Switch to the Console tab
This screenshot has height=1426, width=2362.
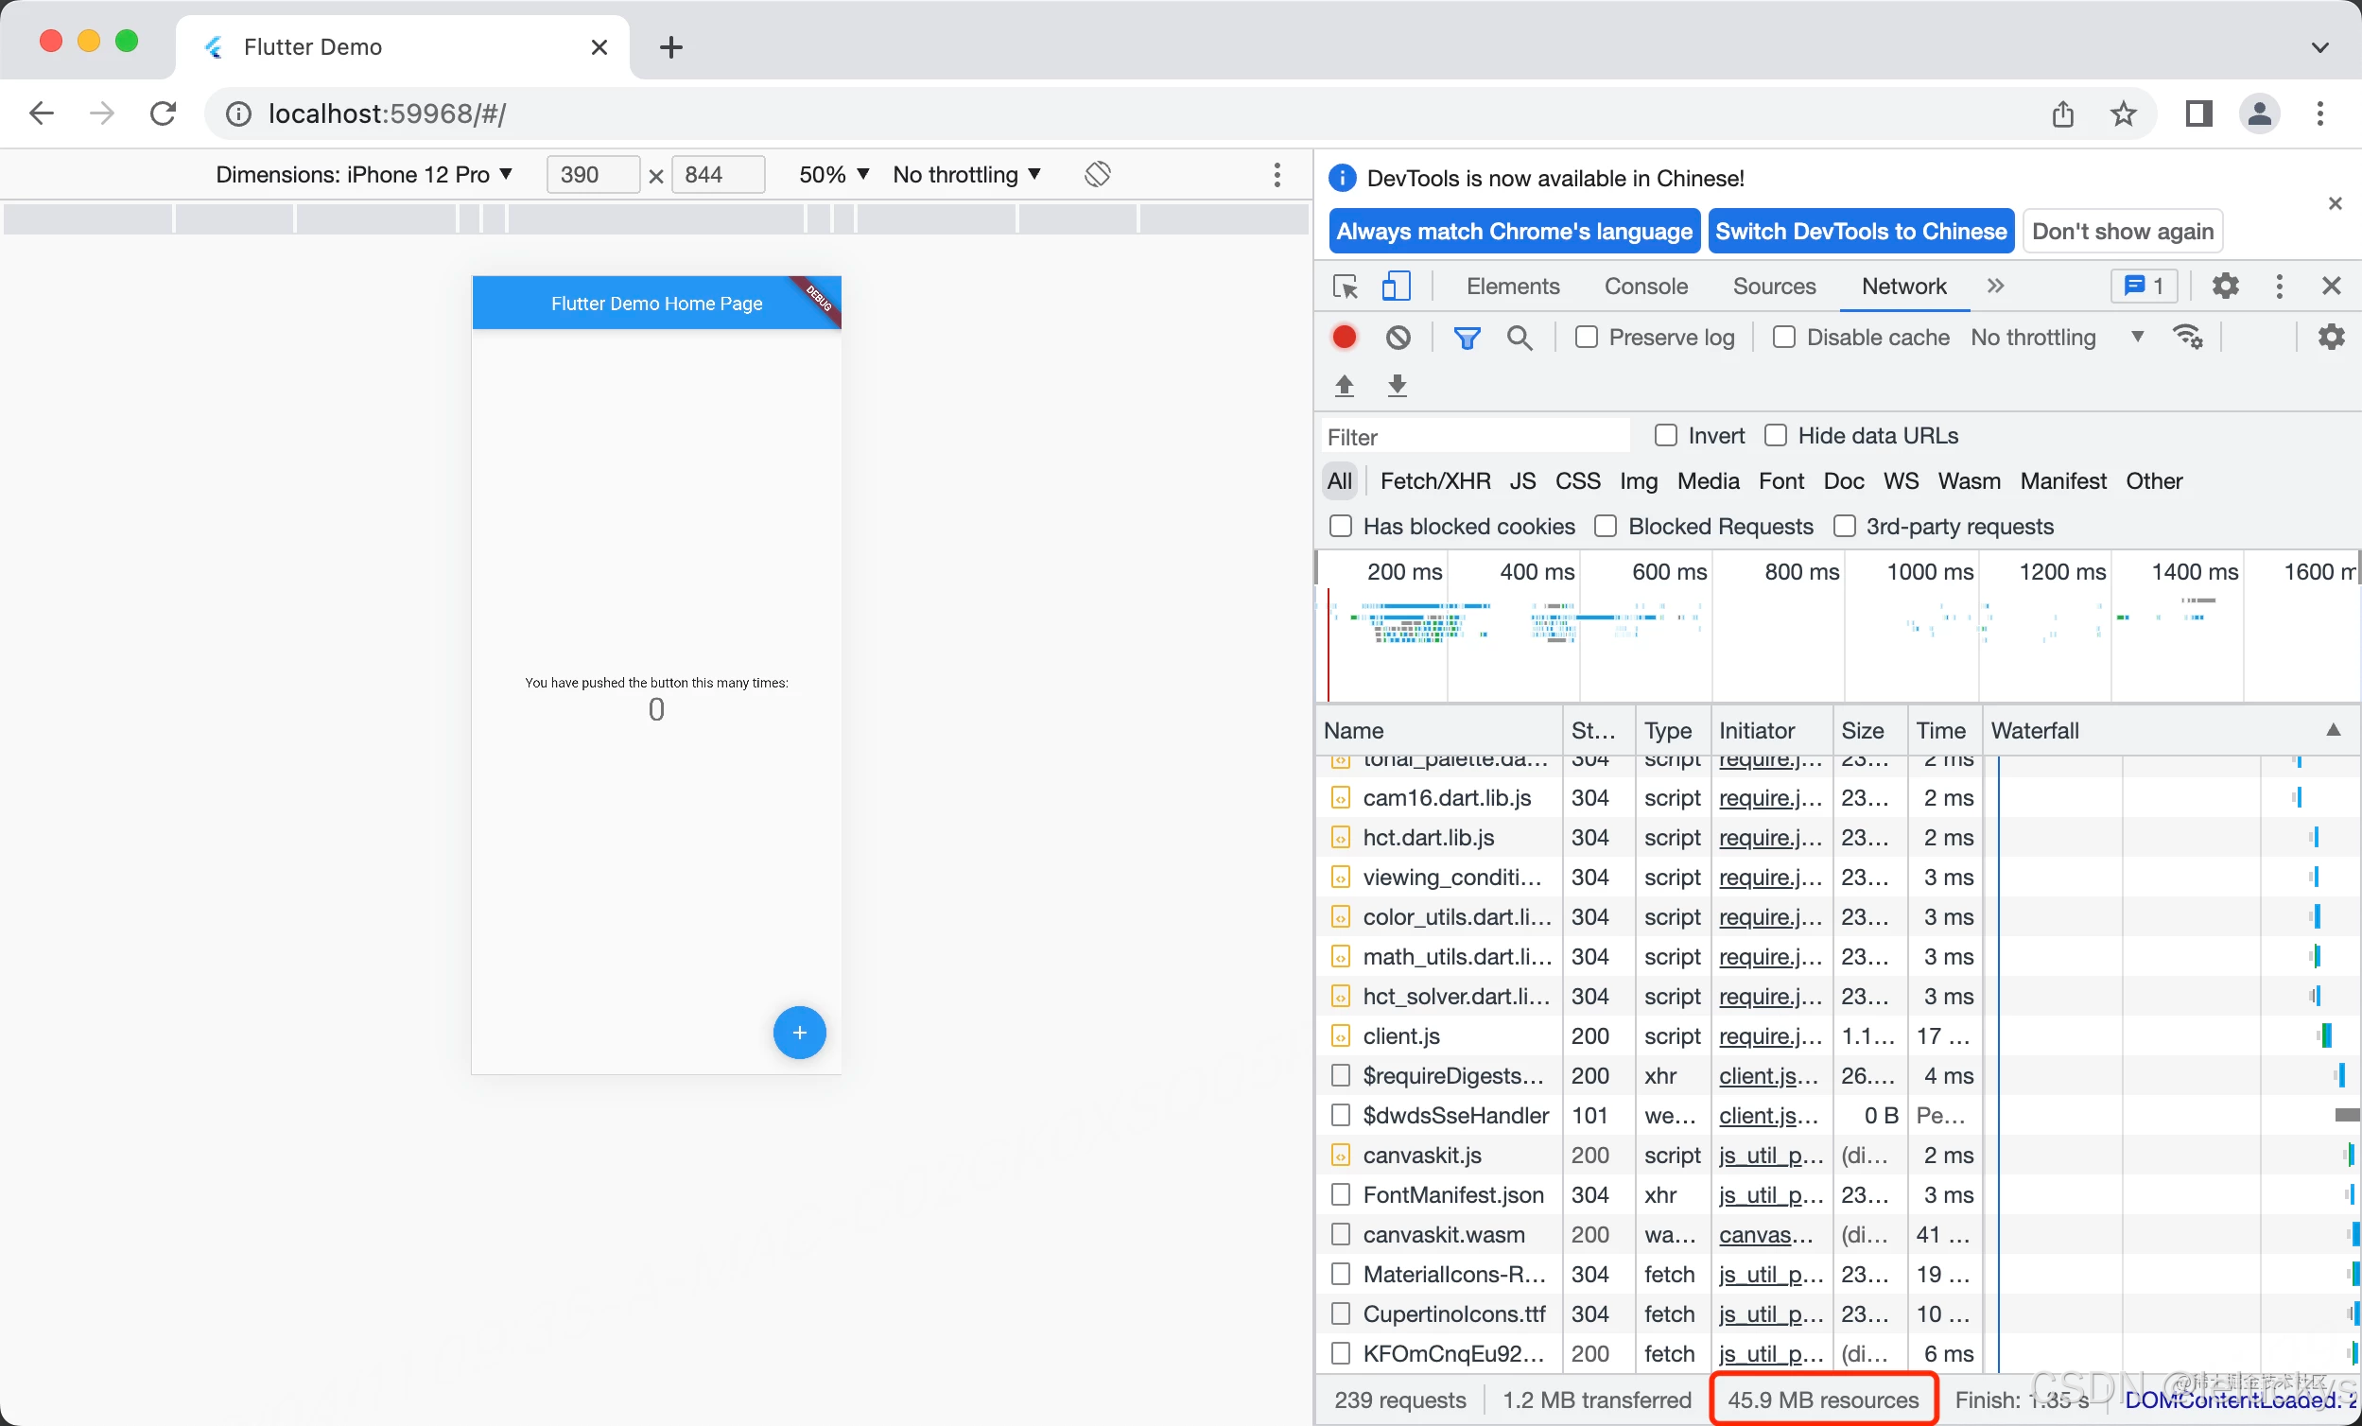pos(1645,286)
